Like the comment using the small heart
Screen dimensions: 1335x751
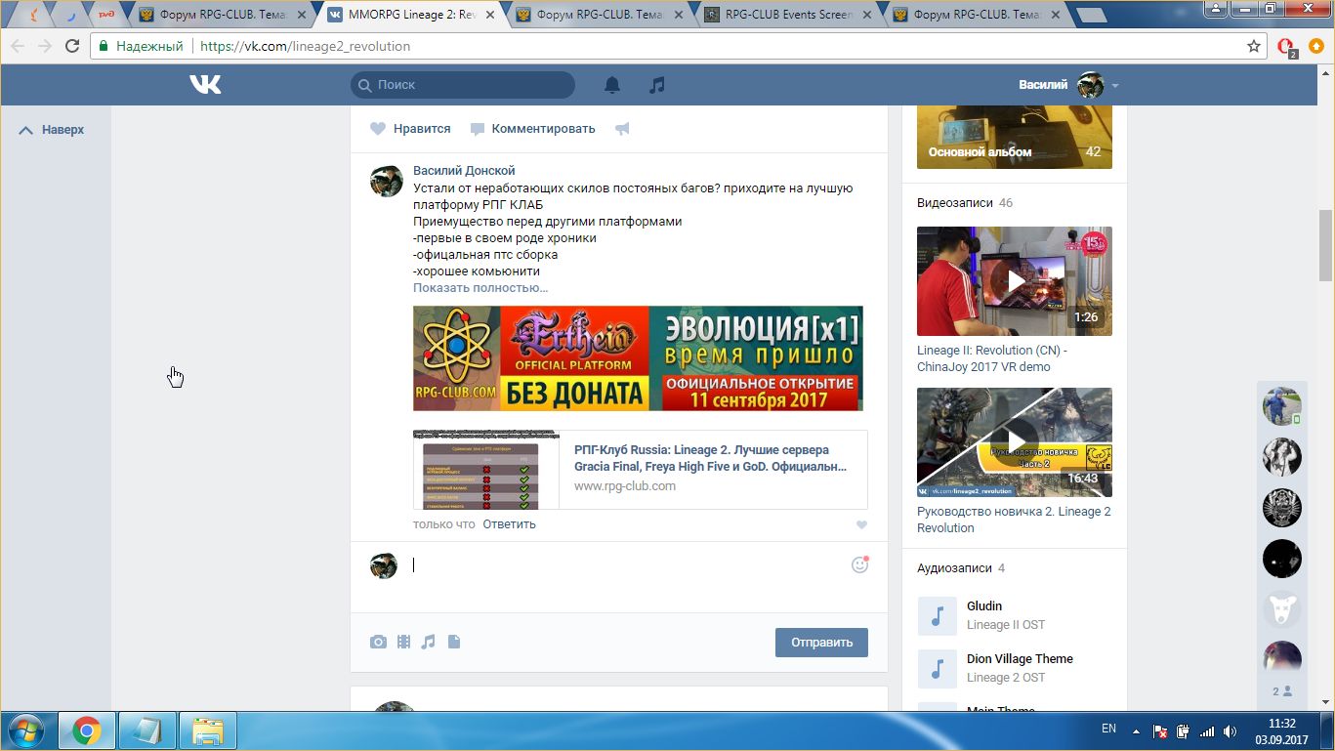861,525
